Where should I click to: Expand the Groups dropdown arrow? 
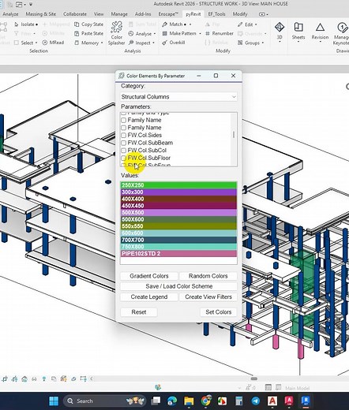(x=263, y=43)
